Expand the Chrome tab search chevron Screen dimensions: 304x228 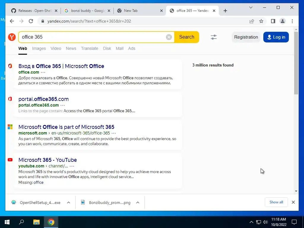[x=251, y=7]
